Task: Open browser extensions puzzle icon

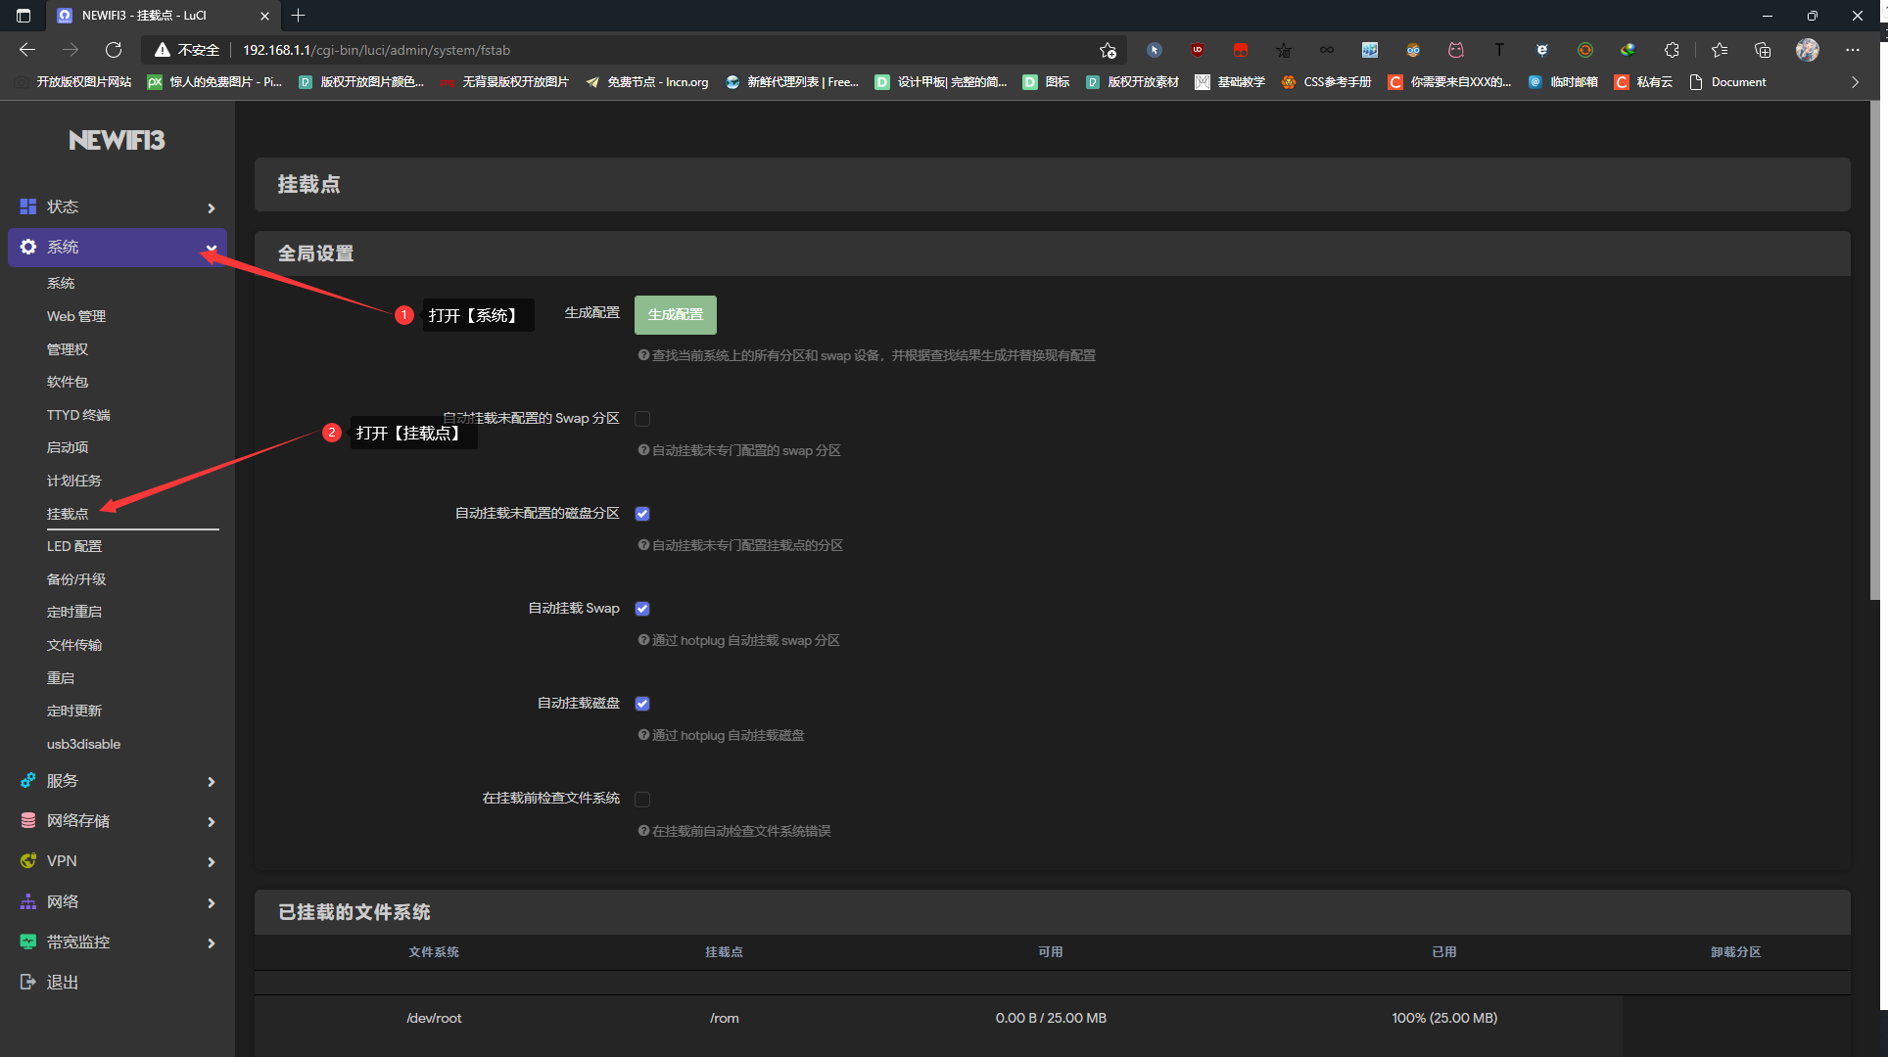Action: tap(1672, 50)
